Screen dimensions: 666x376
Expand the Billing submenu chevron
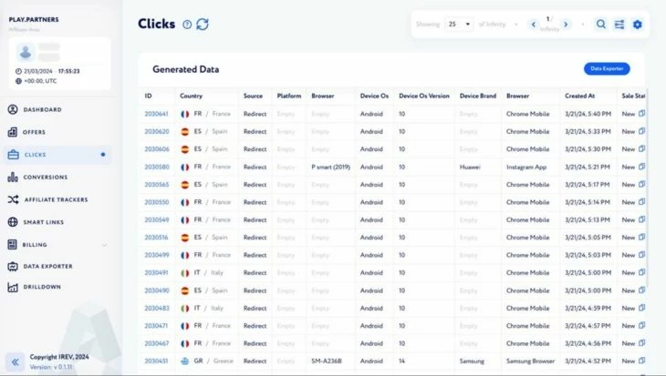[105, 245]
